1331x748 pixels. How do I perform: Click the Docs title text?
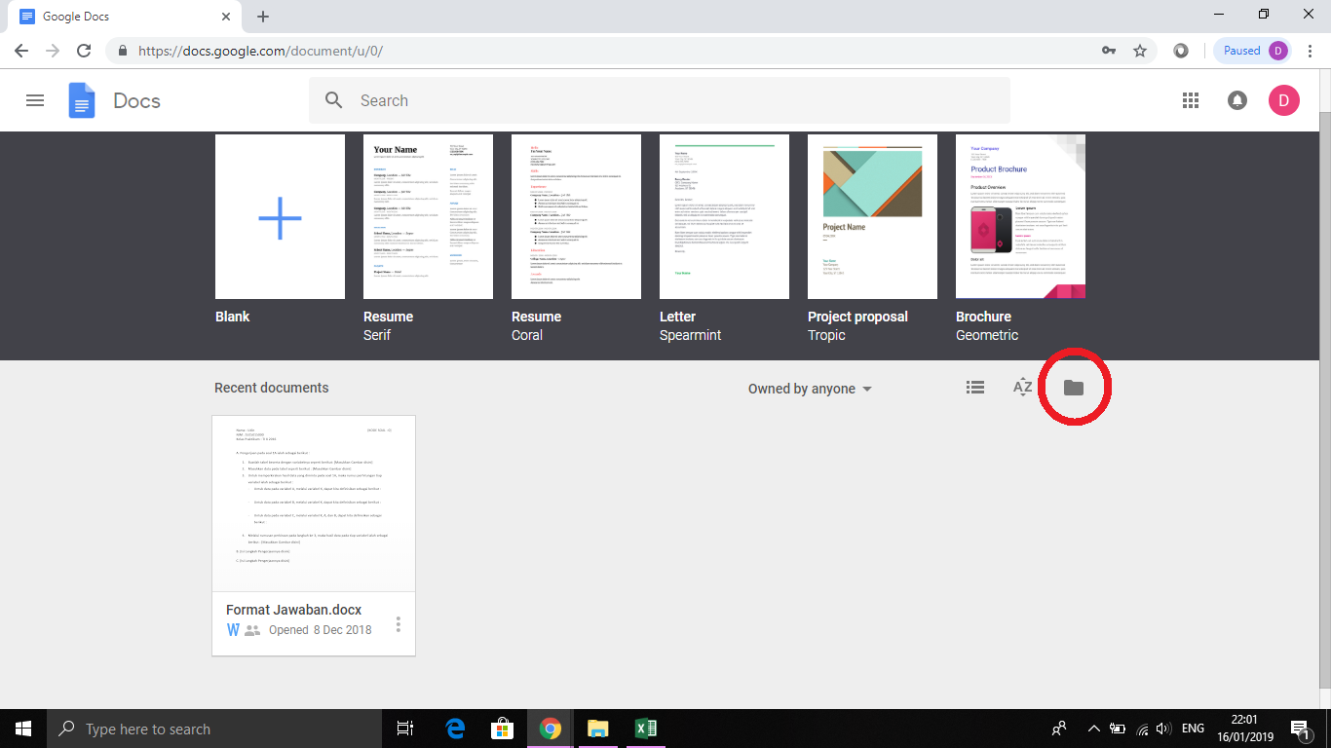[x=136, y=100]
